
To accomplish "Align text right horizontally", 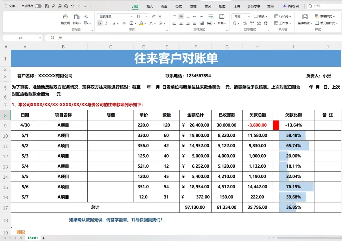I will pos(188,23).
